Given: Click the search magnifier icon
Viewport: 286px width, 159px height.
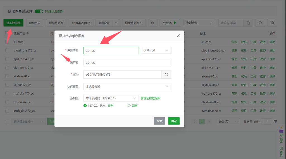Looking at the screenshot, I should (248, 23).
